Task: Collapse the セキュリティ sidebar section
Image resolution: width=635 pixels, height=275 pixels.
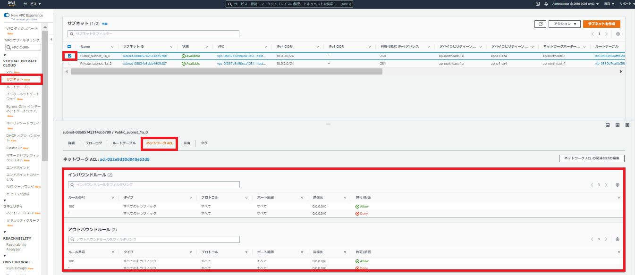Action: pos(5,200)
